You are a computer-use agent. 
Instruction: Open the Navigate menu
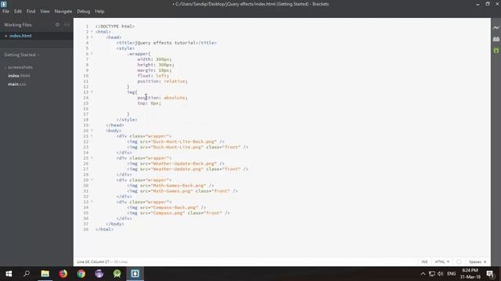tap(63, 11)
